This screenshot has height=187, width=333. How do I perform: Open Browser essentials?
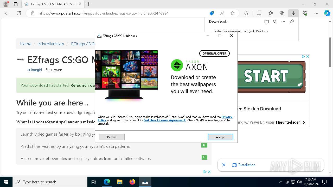tap(305, 13)
